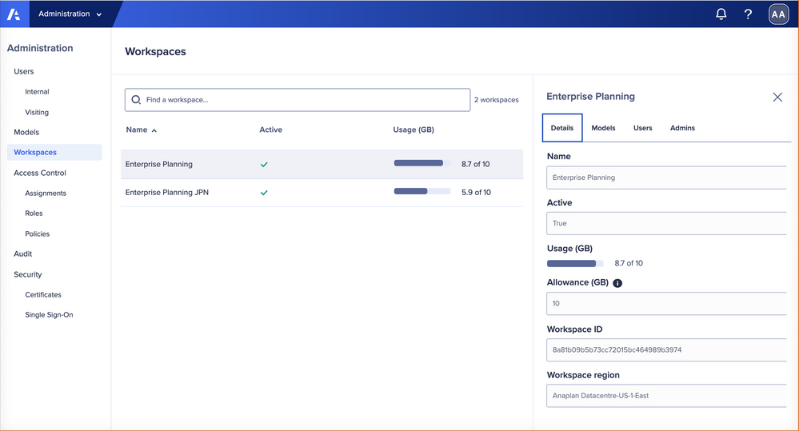
Task: Switch to the Admins tab
Action: coord(682,128)
